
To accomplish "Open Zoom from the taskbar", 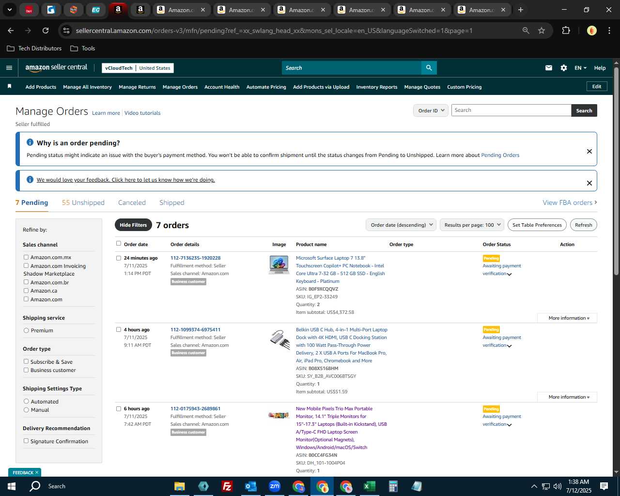I will tap(275, 486).
